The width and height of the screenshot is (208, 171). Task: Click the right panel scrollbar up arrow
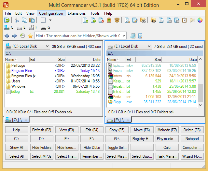coord(201,59)
